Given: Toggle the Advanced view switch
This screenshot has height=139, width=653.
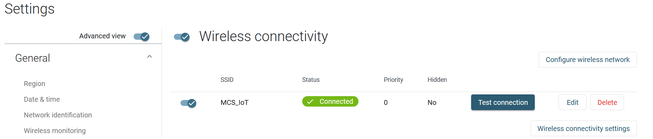Looking at the screenshot, I should (x=142, y=36).
